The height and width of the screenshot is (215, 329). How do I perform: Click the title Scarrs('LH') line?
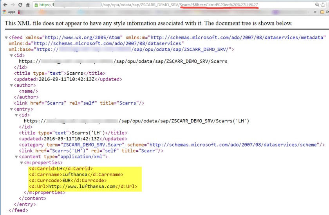(73, 133)
